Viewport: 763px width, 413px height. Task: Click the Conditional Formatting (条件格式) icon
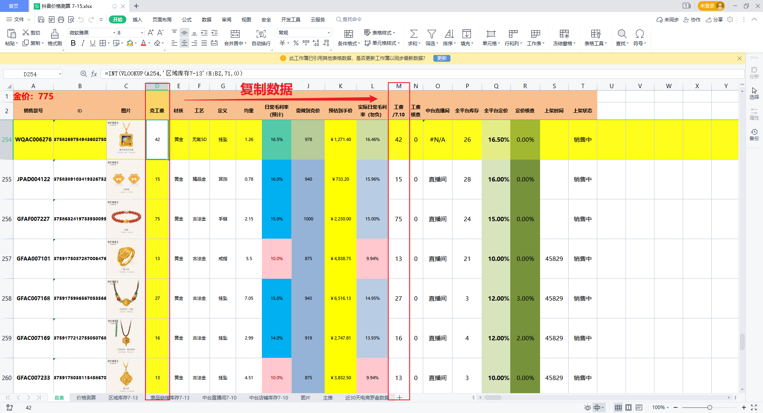click(349, 34)
